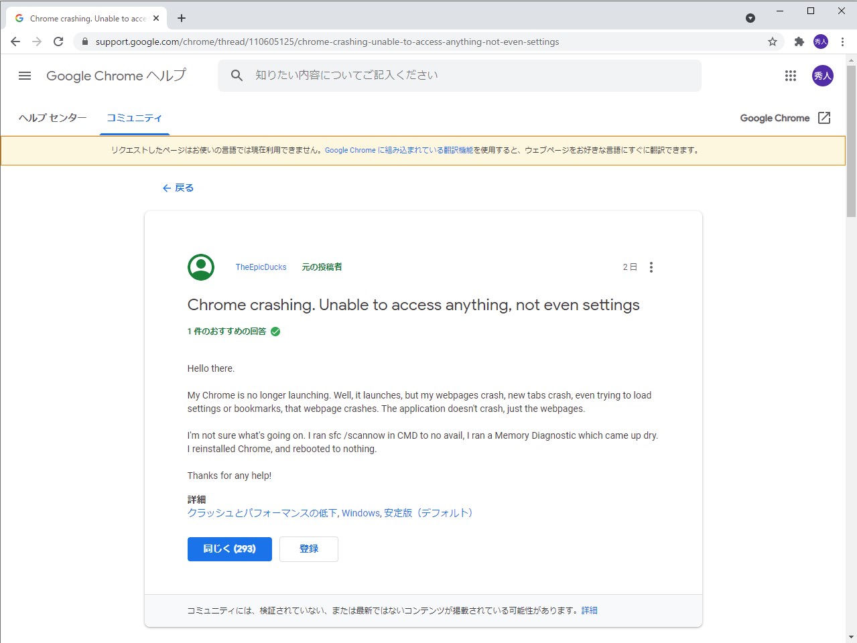Click TheEpicDucks profile picture
The image size is (857, 643).
[200, 267]
